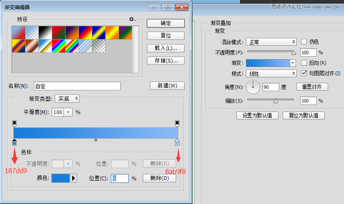Screen dimensions: 344x204
Task: Click the 确定 OK button
Action: tap(166, 23)
